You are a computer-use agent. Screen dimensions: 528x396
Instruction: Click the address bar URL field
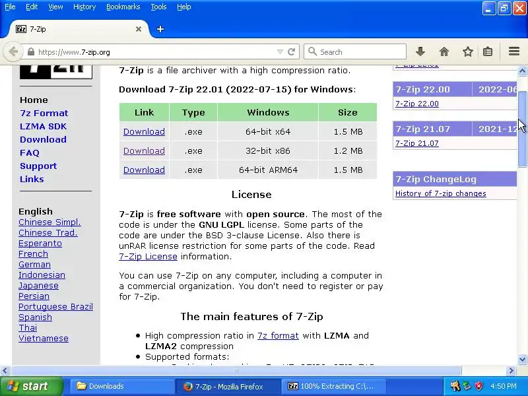[x=155, y=52]
